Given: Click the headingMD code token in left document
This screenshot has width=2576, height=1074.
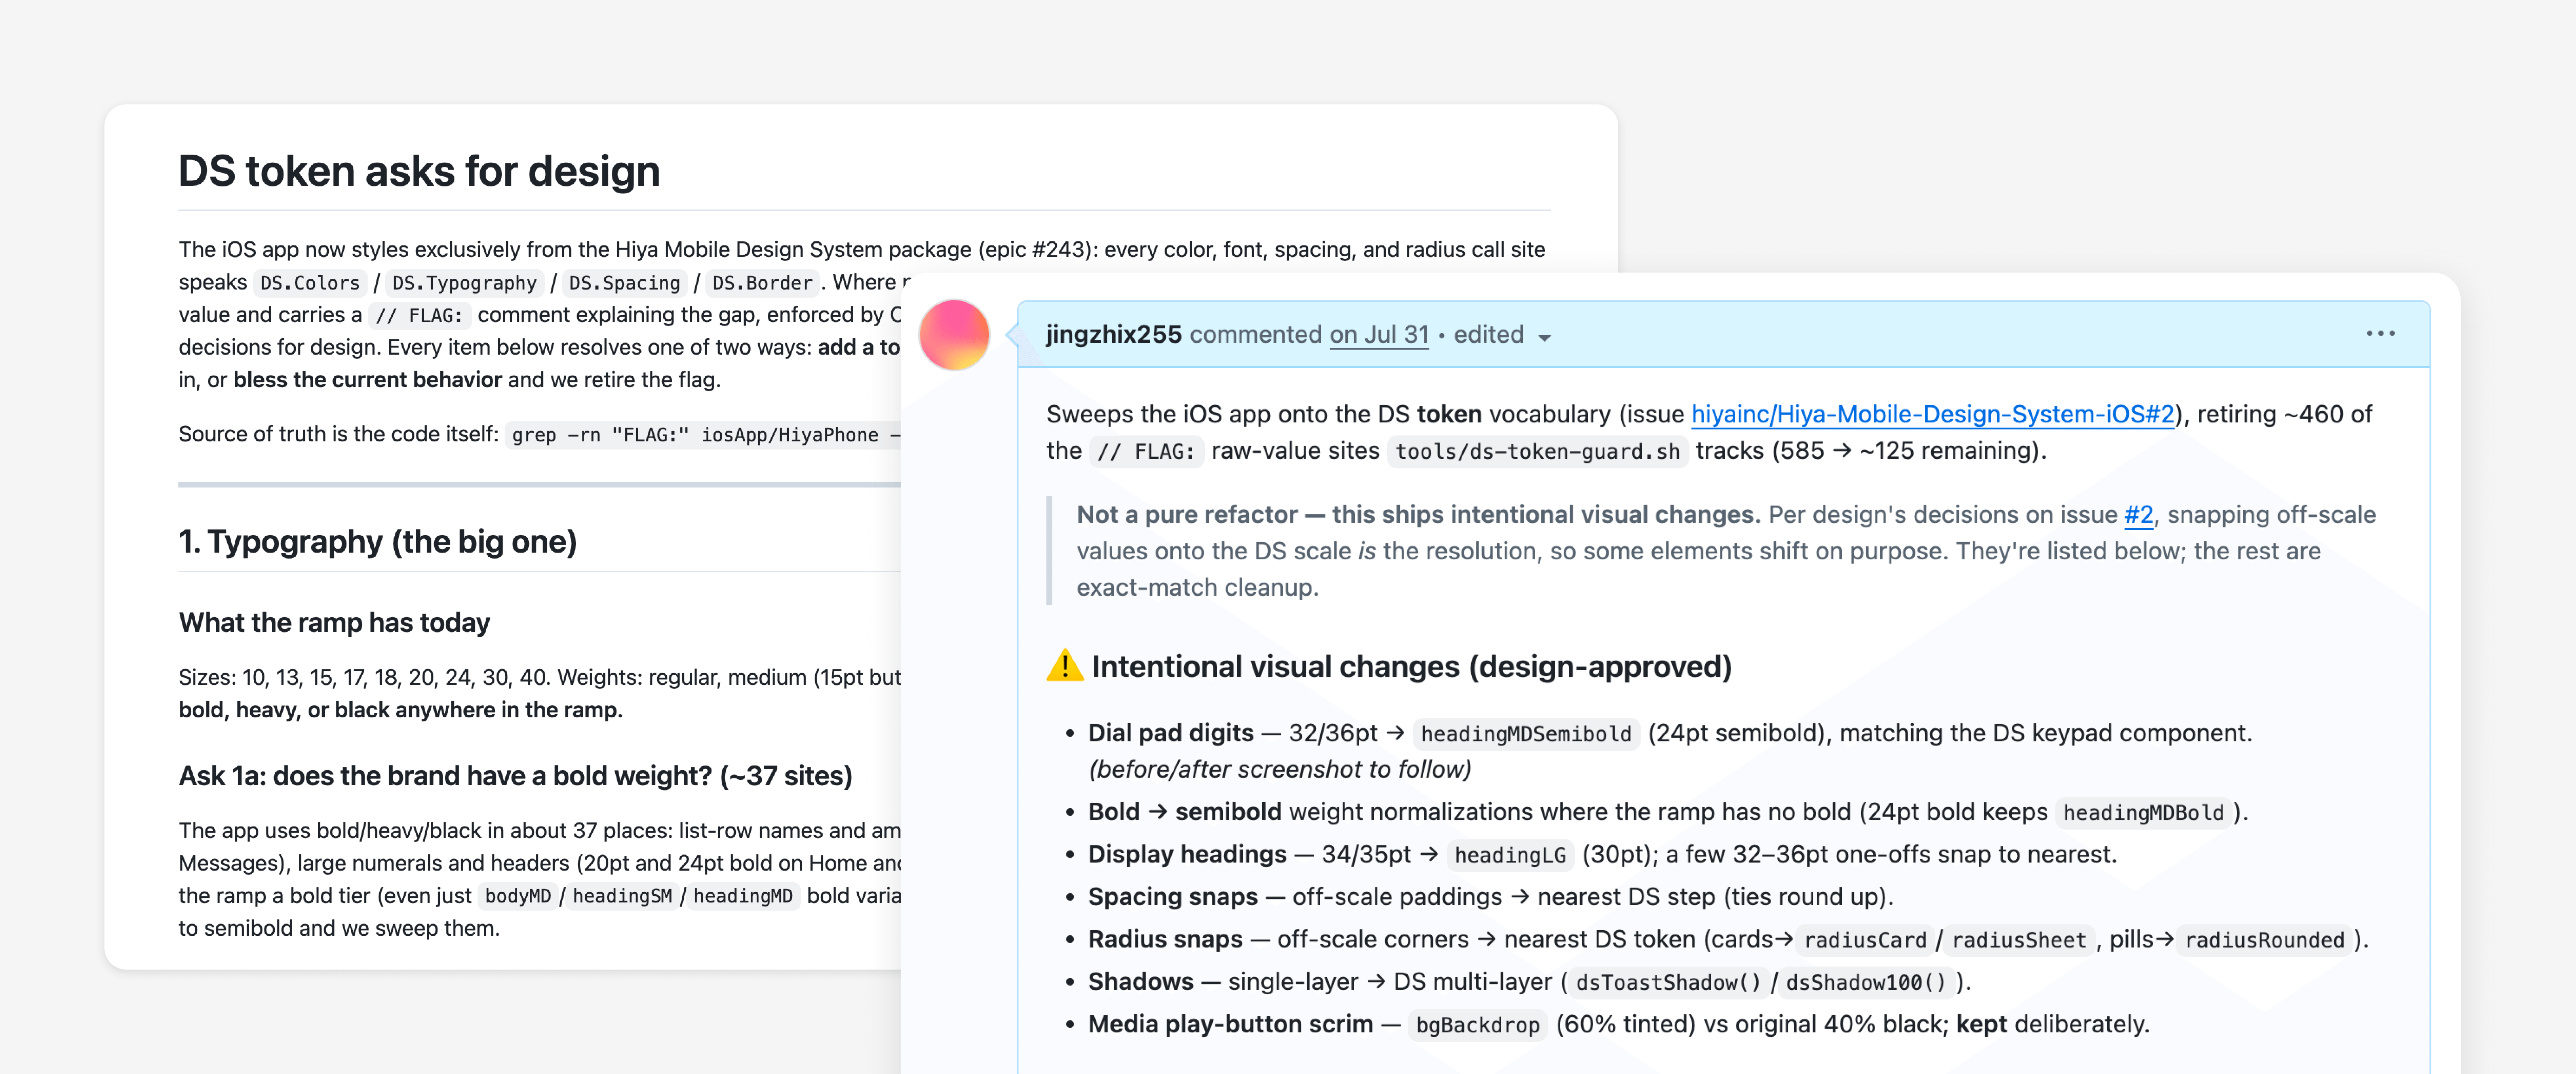Looking at the screenshot, I should coord(743,896).
